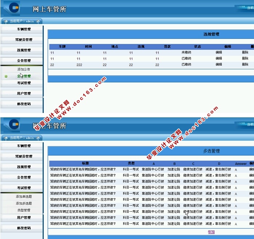The image size is (254, 239).
Task: Click the 标题 column header
Action: [x=86, y=163]
